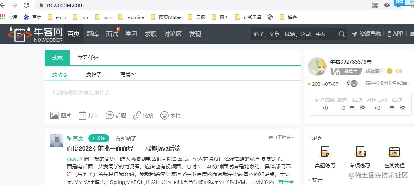Viewport: 414px width, 185px height.
Task: Open the 面试 menu item
Action: click(x=112, y=34)
